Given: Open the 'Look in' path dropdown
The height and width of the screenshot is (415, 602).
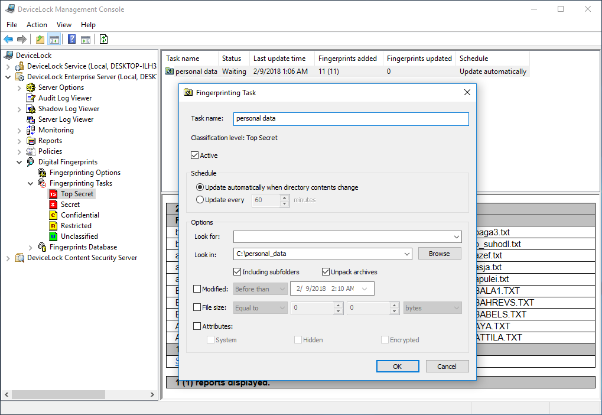Looking at the screenshot, I should [407, 254].
